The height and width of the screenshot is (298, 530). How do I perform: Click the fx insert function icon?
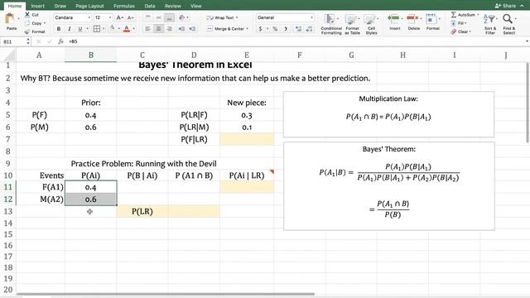click(x=60, y=41)
